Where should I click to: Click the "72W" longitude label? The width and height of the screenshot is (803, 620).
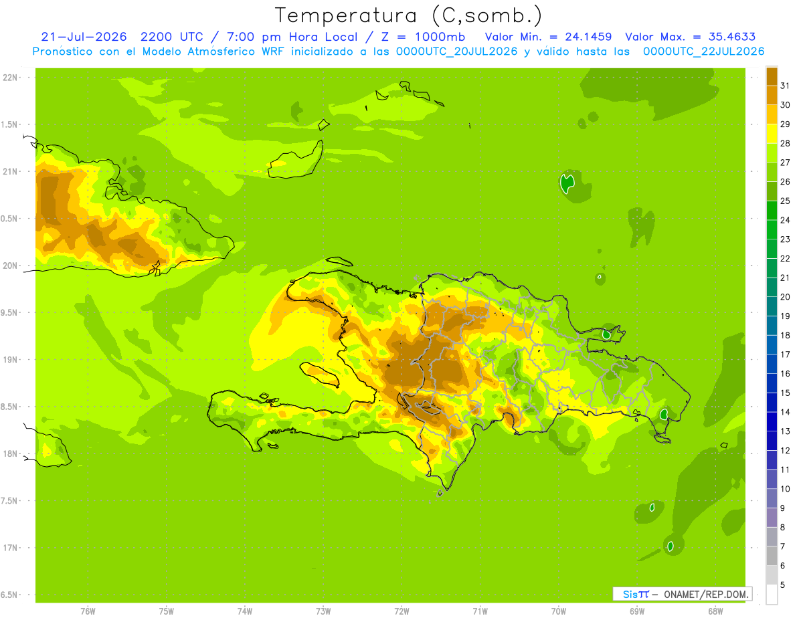(401, 611)
